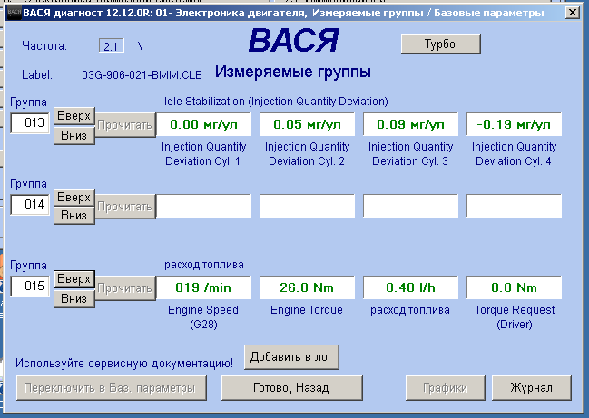
Task: Focus the group 014 number field
Action: [x=29, y=206]
